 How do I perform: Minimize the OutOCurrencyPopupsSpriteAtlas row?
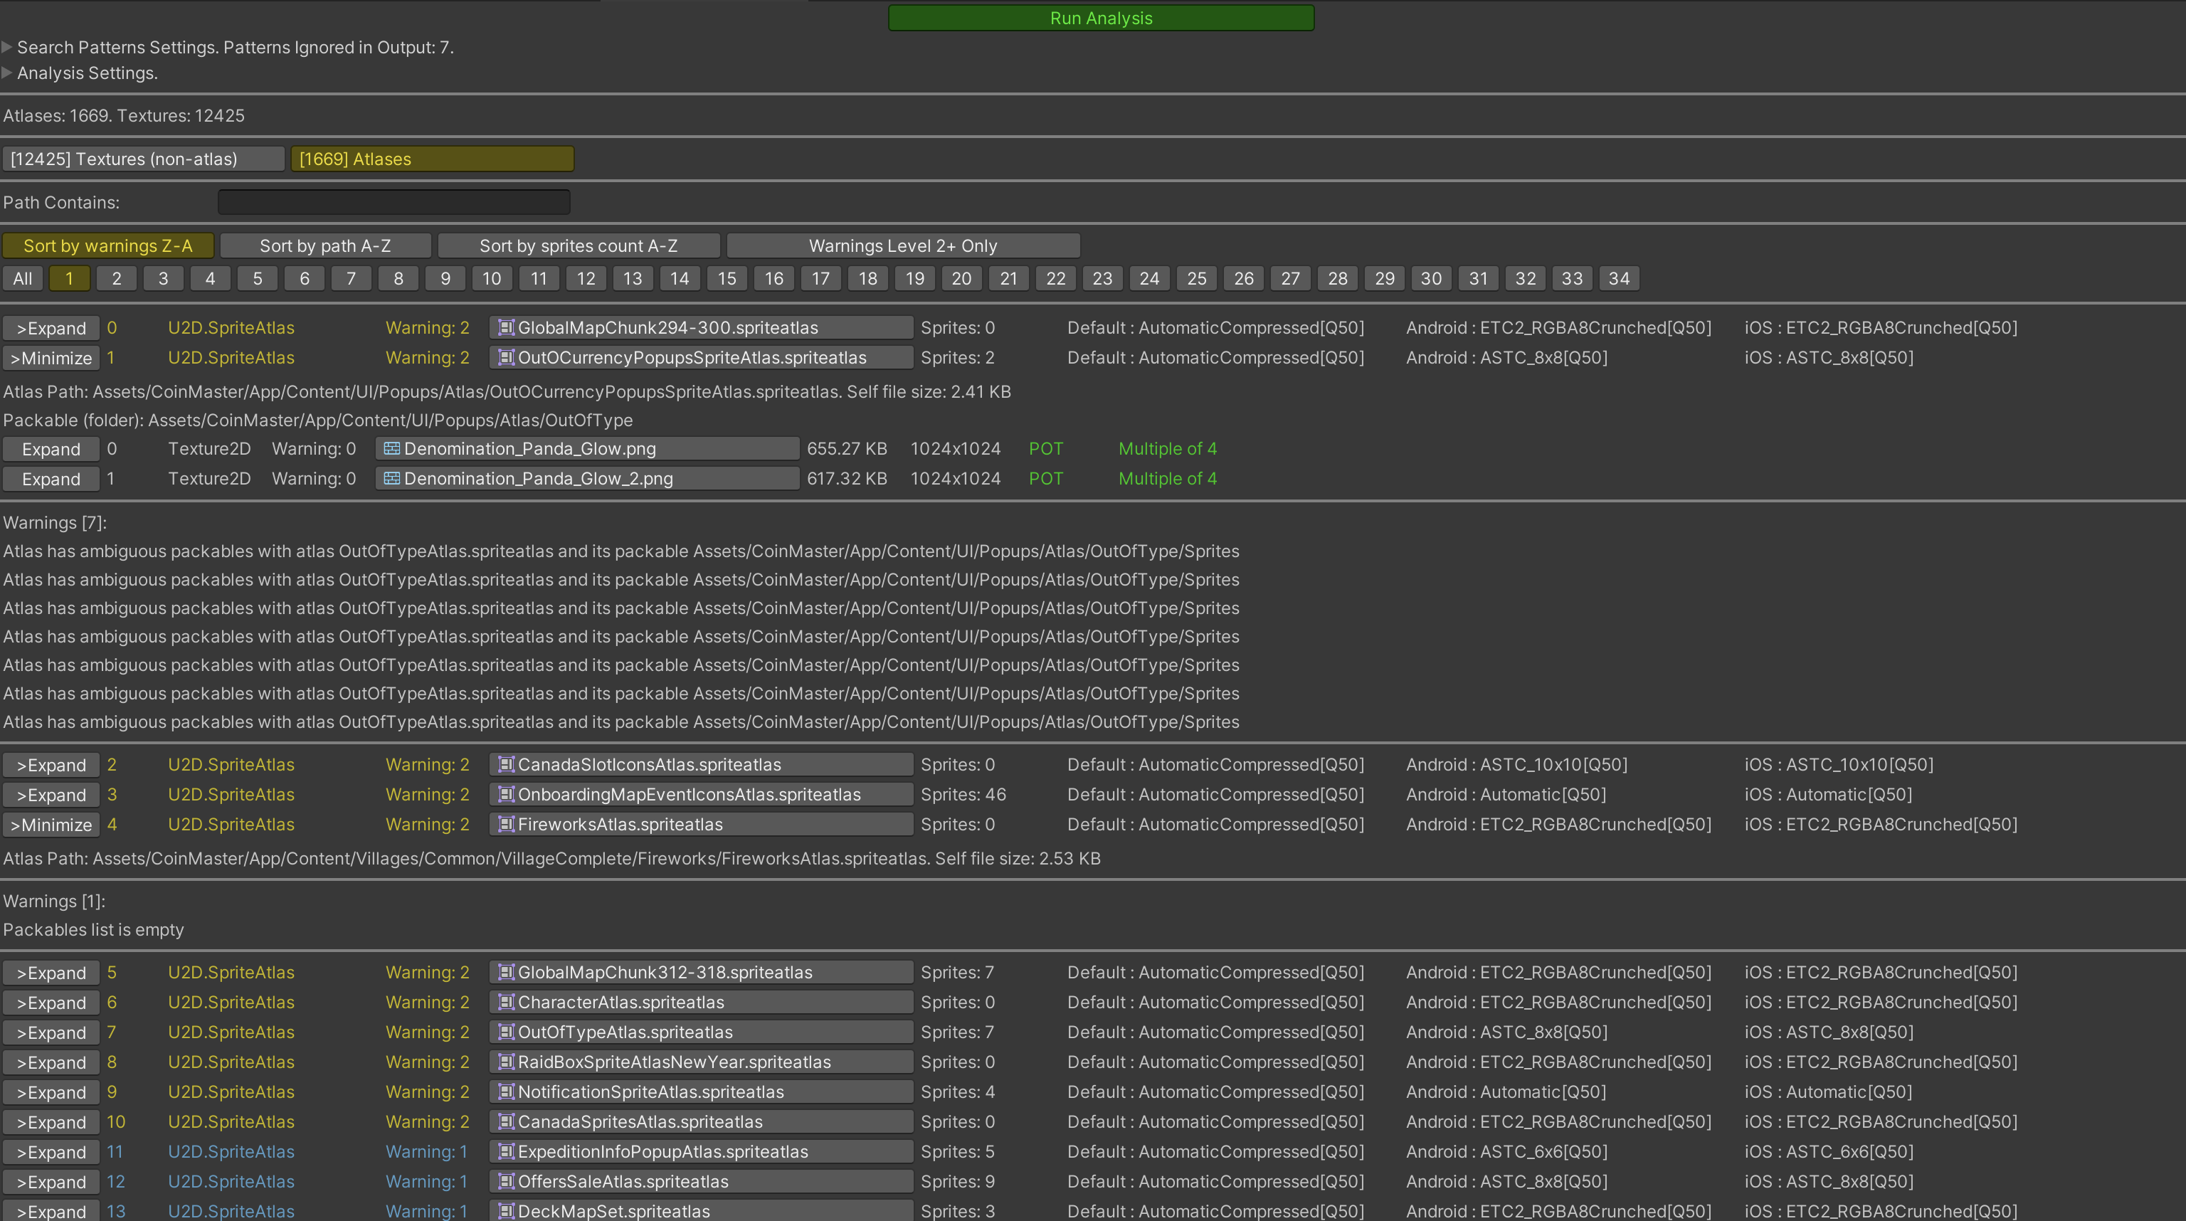(x=51, y=358)
